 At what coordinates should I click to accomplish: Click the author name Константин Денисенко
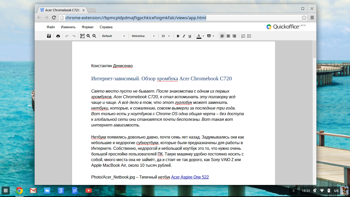click(x=112, y=66)
